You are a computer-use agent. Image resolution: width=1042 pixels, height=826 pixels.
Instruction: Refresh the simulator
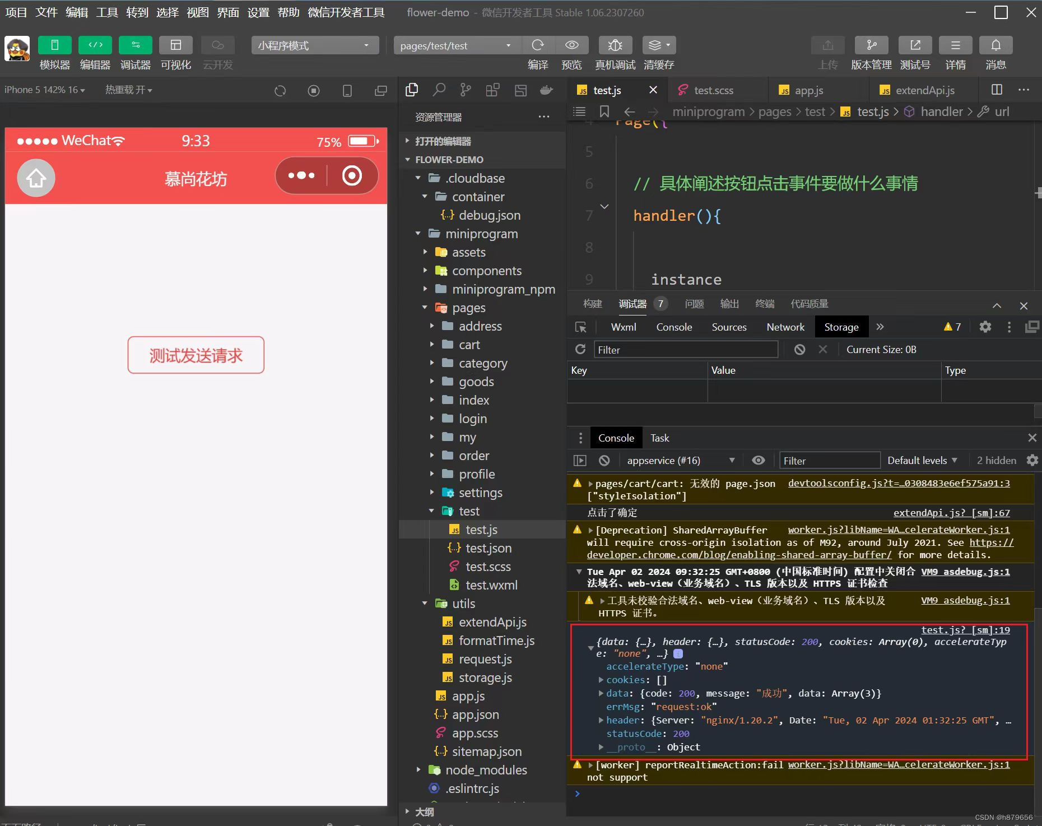pos(280,90)
